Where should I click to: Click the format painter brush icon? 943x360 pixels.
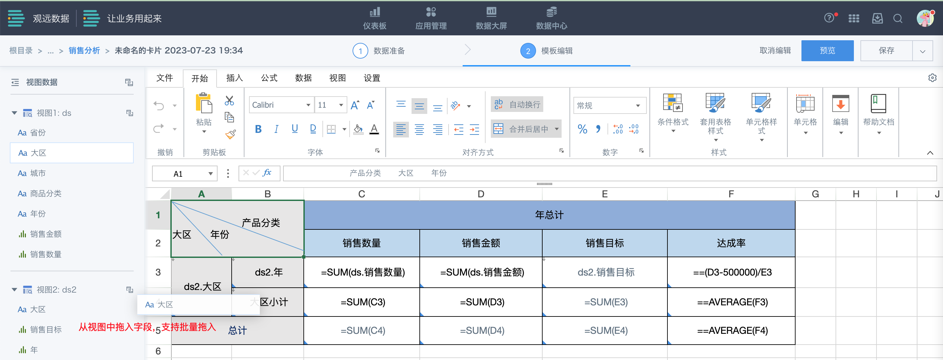[230, 135]
